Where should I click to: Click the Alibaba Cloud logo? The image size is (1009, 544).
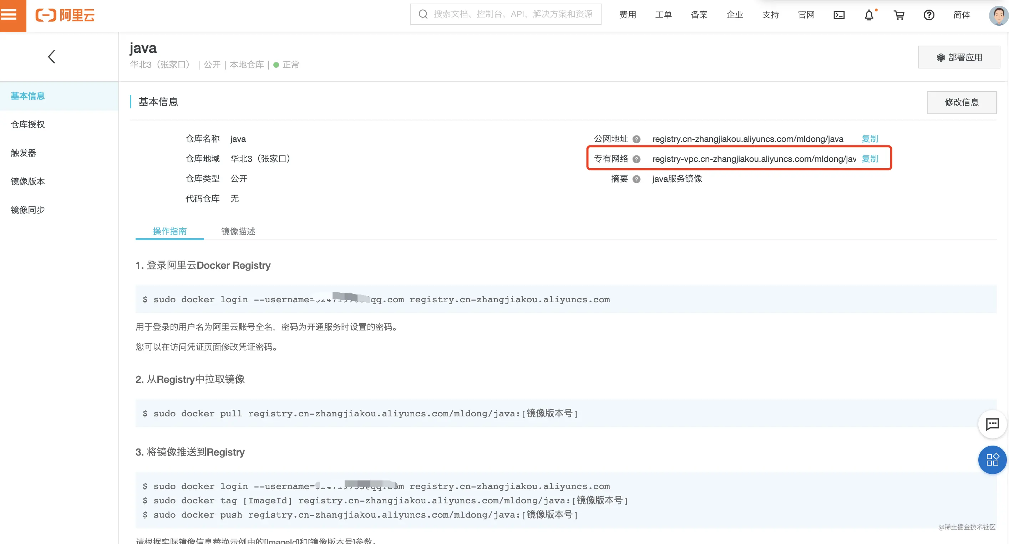(65, 15)
